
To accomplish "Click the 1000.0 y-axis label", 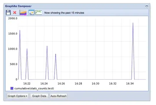I will (13, 49).
